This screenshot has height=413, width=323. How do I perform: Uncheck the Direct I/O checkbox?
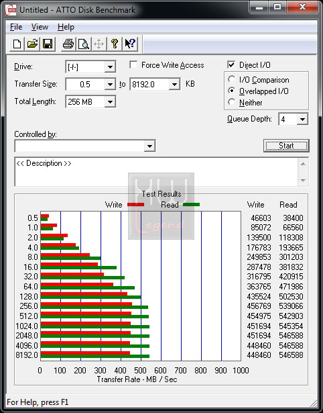click(231, 64)
